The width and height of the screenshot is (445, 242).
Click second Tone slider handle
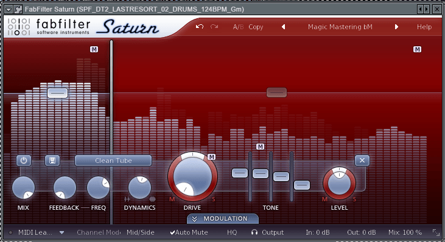click(x=261, y=173)
